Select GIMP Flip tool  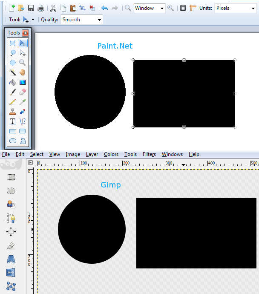(11, 272)
